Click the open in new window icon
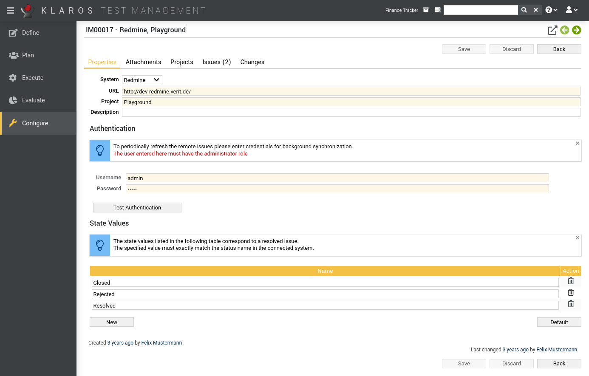Screen dimensions: 589x376 coord(552,30)
